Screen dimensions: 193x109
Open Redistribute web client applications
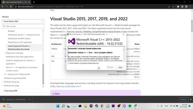(20, 57)
